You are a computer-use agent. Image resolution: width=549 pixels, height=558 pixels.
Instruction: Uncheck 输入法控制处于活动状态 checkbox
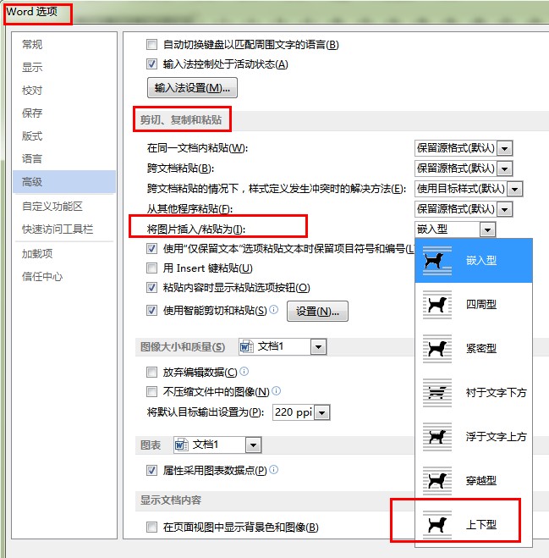coord(151,64)
